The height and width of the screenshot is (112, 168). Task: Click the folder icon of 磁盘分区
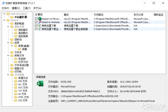coord(12,68)
